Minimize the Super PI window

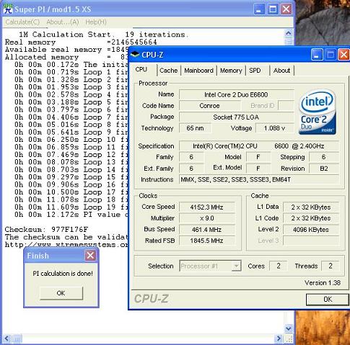[x=259, y=9]
